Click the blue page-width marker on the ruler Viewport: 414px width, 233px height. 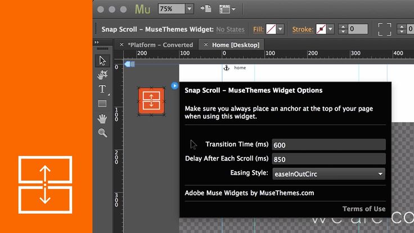[129, 64]
